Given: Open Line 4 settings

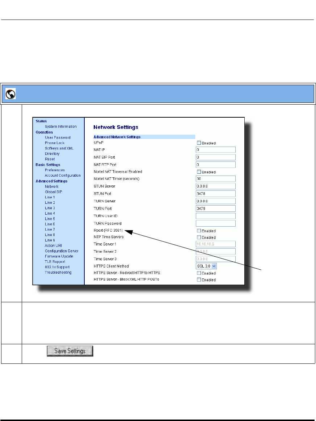Looking at the screenshot, I should (50, 213).
